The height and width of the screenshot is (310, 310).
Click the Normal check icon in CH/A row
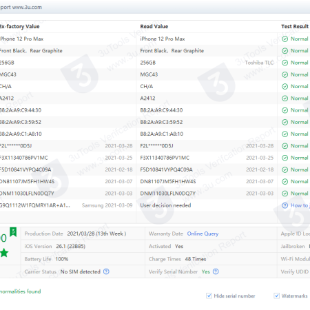pyautogui.click(x=285, y=87)
